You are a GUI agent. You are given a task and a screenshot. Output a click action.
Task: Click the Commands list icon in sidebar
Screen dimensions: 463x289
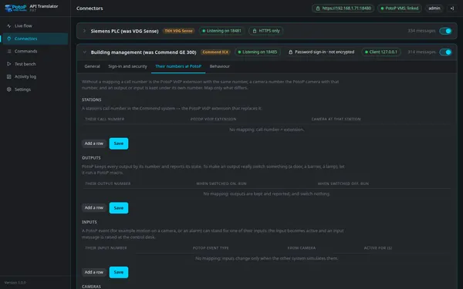click(x=8, y=52)
